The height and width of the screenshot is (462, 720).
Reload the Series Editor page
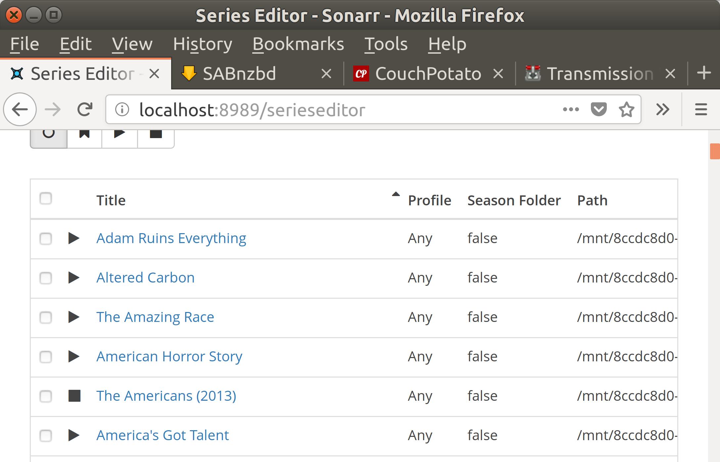point(85,109)
